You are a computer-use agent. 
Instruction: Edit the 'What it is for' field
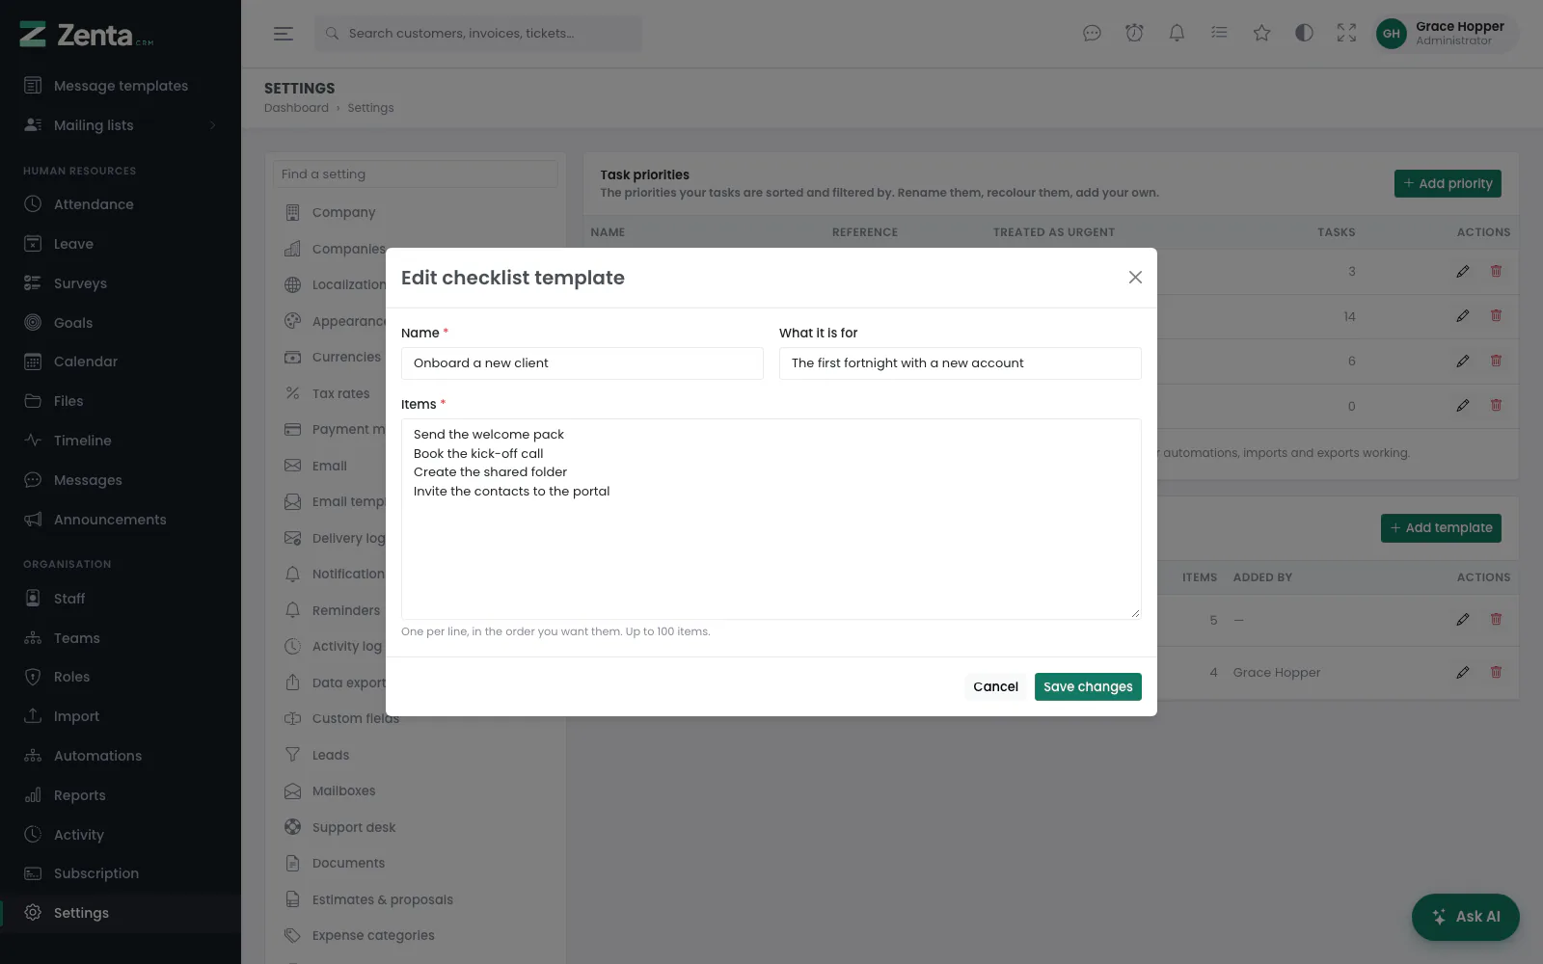(x=961, y=363)
